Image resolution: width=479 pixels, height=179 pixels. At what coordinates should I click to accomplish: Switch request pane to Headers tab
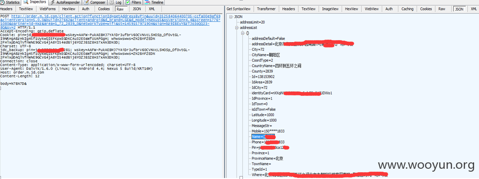tap(6, 9)
